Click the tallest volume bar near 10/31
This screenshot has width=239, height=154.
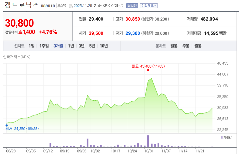(148, 141)
